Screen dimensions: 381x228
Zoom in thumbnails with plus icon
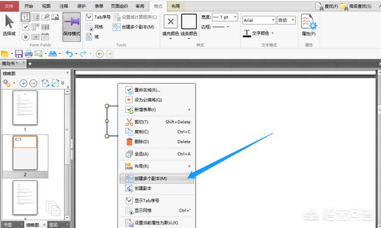tap(23, 83)
